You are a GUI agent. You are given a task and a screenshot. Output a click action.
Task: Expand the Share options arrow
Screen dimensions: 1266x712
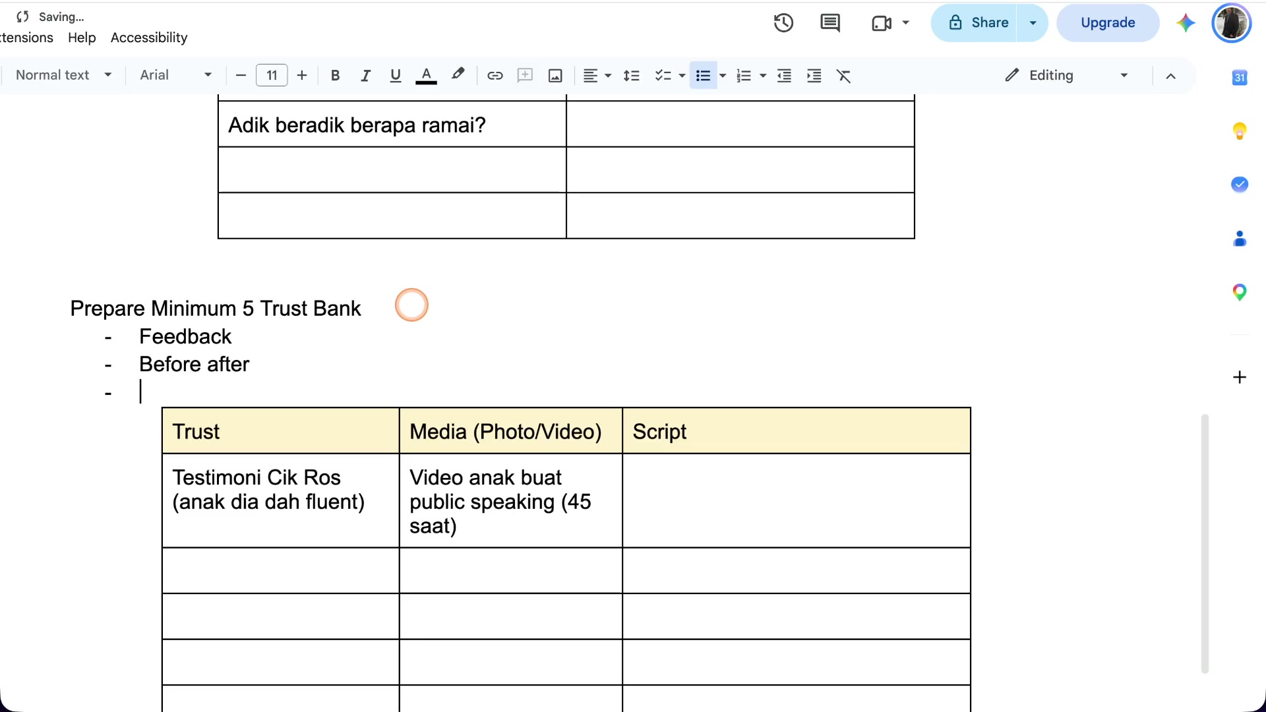(1033, 23)
